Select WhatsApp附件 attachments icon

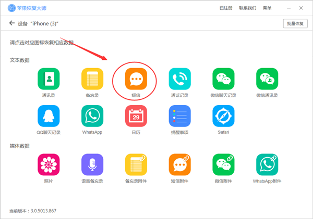[267, 165]
